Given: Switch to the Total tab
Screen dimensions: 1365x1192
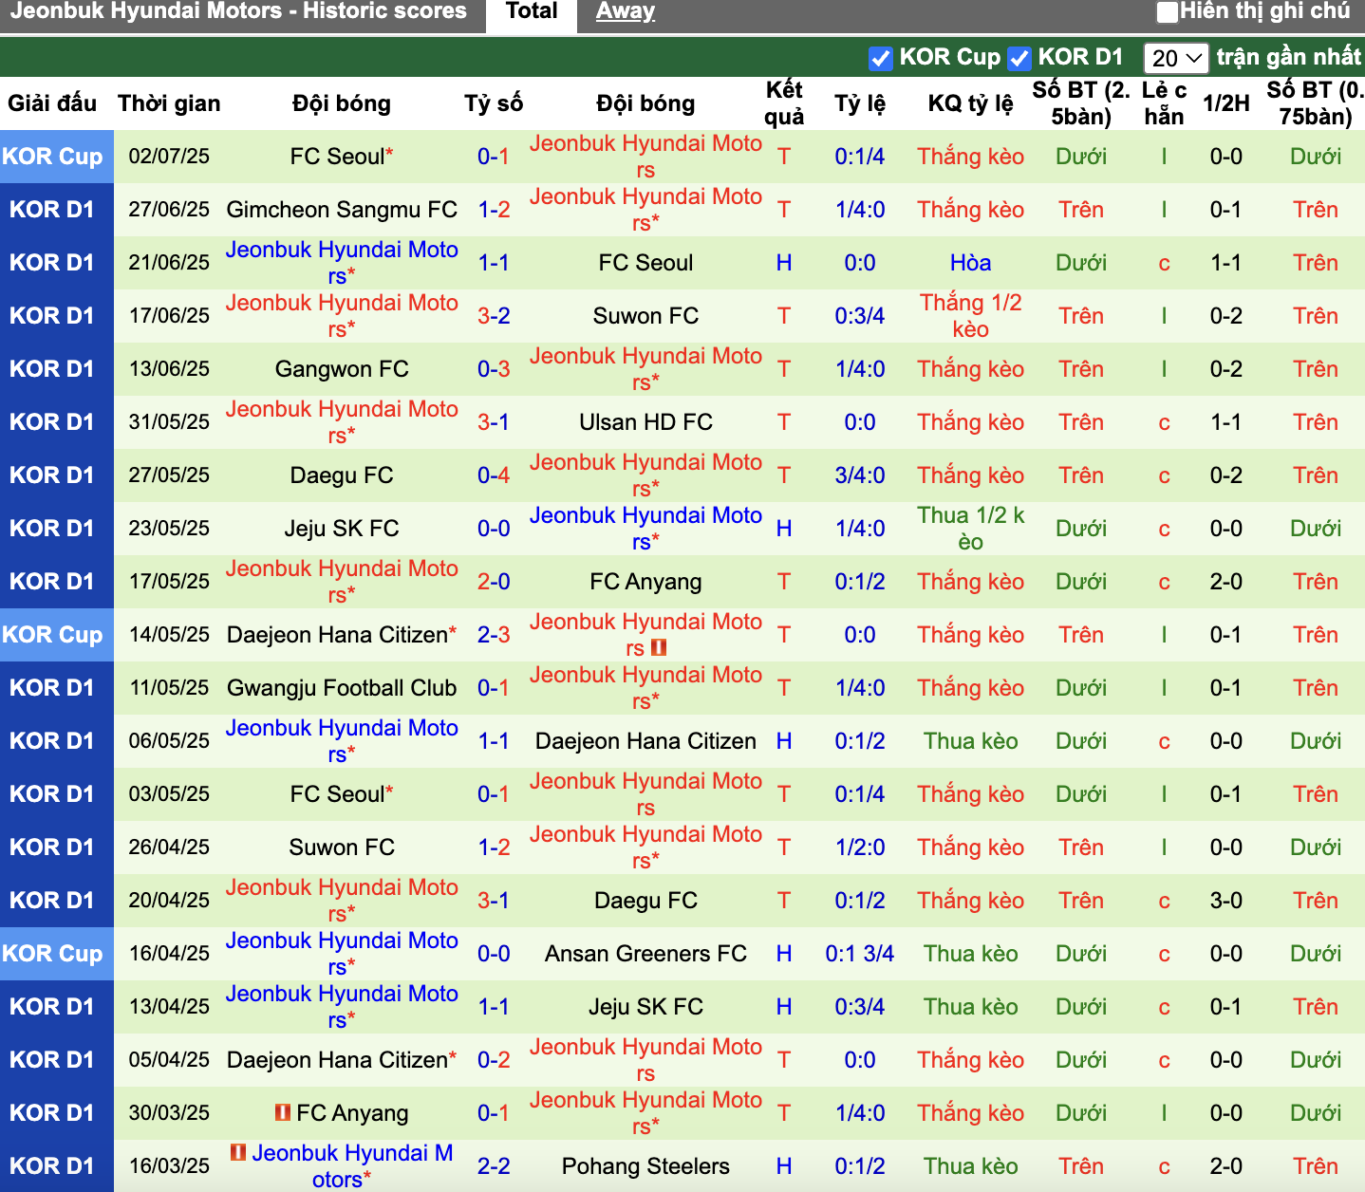Looking at the screenshot, I should tap(532, 11).
